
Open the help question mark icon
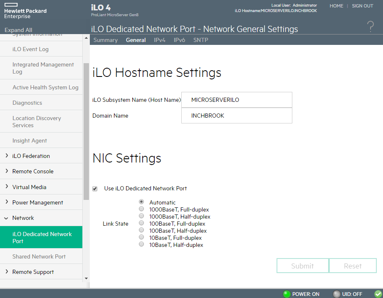(x=370, y=27)
